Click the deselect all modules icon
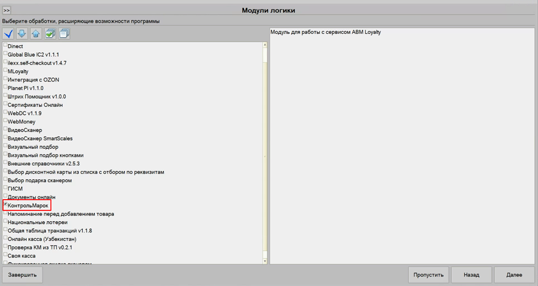 pyautogui.click(x=64, y=33)
